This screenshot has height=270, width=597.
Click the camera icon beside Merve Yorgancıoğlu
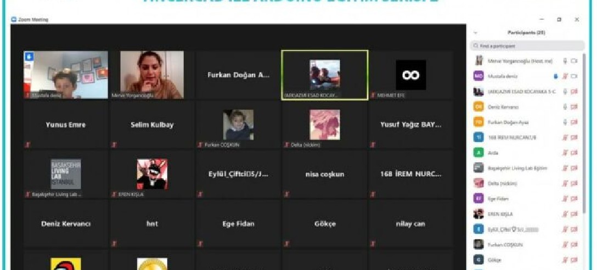click(575, 61)
